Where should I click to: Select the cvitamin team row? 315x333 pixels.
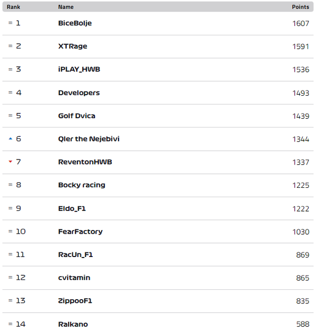coord(158,278)
